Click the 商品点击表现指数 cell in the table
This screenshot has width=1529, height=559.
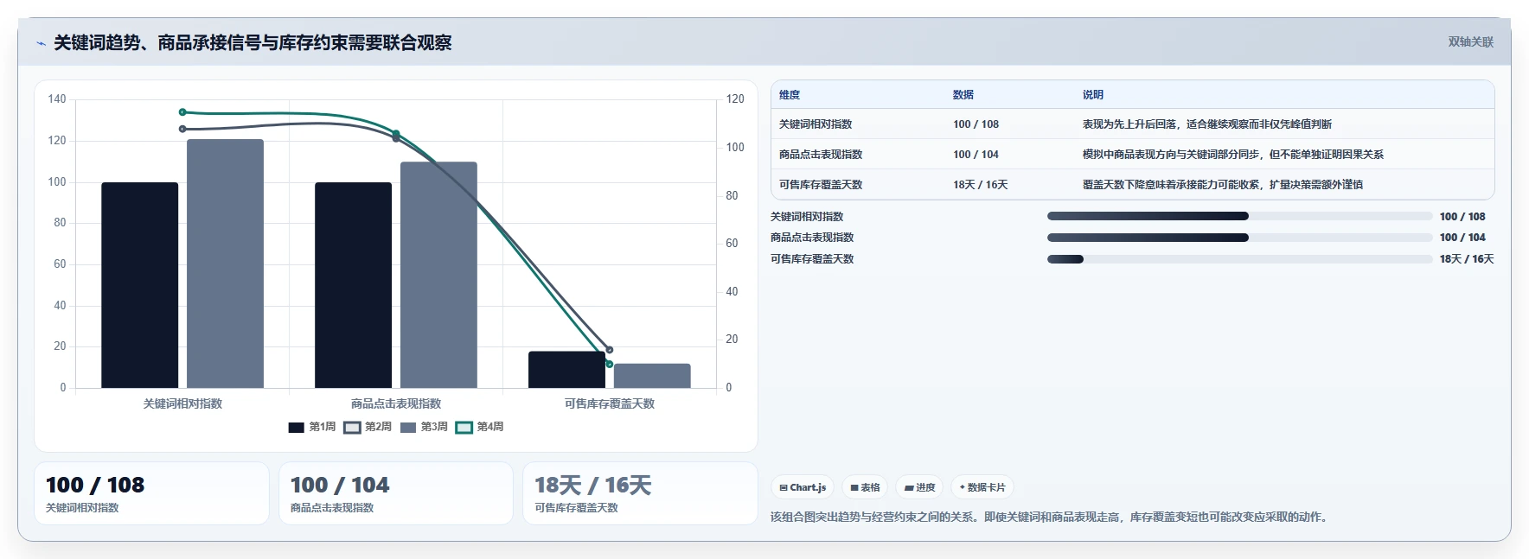(821, 155)
